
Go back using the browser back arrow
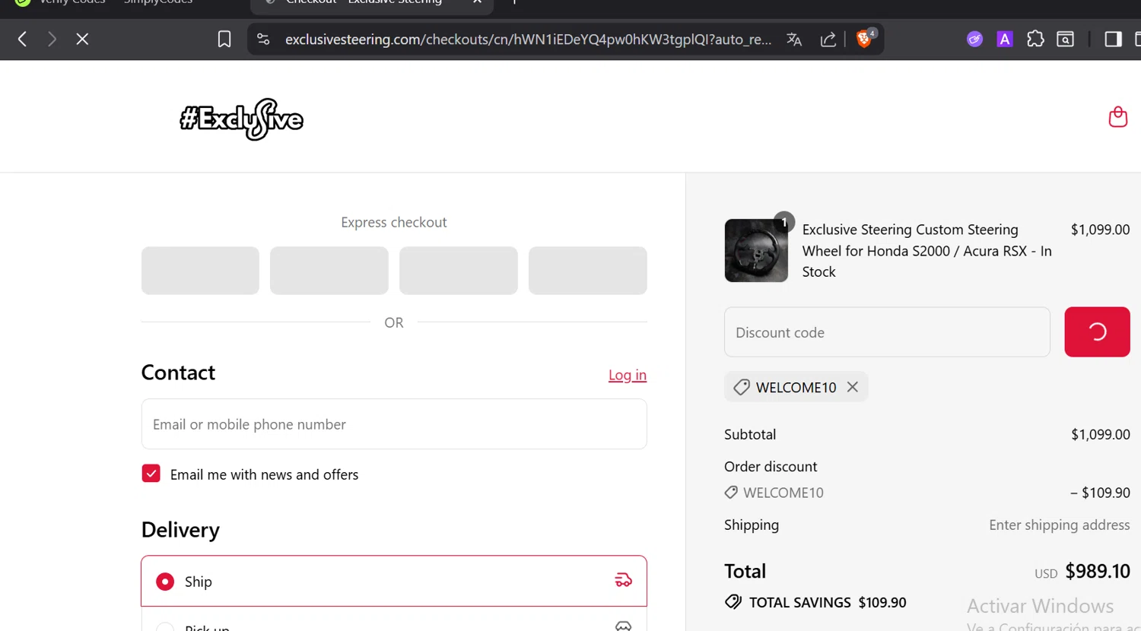pos(22,39)
